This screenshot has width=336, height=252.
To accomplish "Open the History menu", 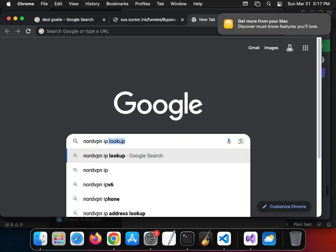I will click(92, 4).
